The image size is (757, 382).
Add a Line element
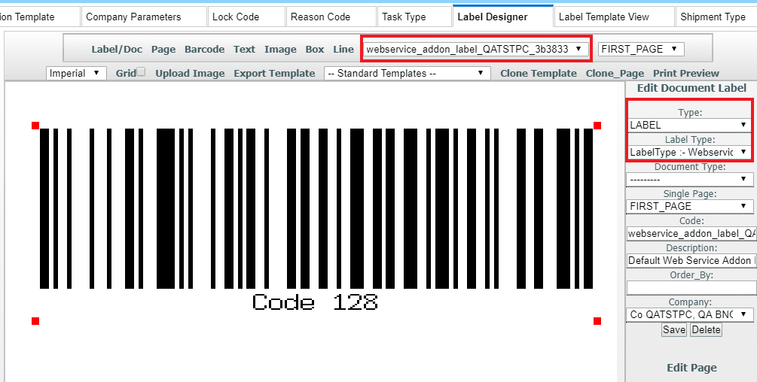pyautogui.click(x=343, y=49)
